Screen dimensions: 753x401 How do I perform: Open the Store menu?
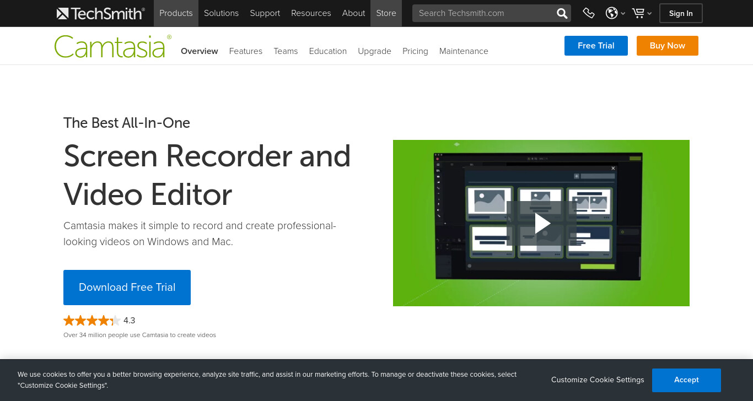(386, 13)
